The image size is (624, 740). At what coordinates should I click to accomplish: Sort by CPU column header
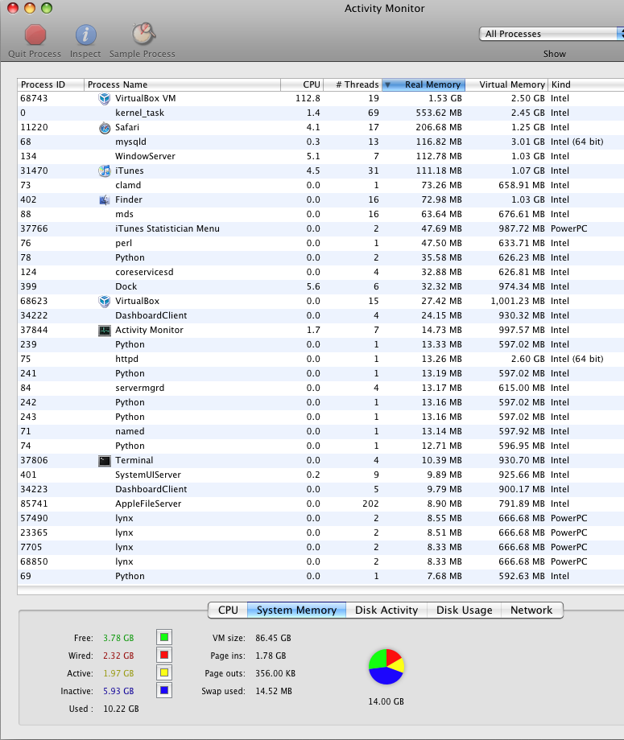click(302, 84)
